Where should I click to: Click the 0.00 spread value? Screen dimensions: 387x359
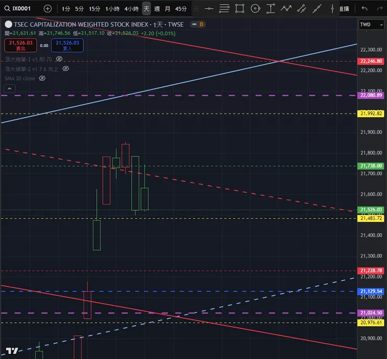[44, 46]
